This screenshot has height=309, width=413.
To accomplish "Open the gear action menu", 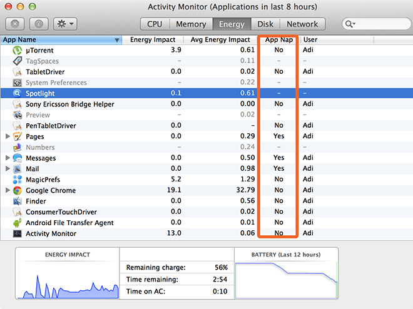I will [65, 24].
